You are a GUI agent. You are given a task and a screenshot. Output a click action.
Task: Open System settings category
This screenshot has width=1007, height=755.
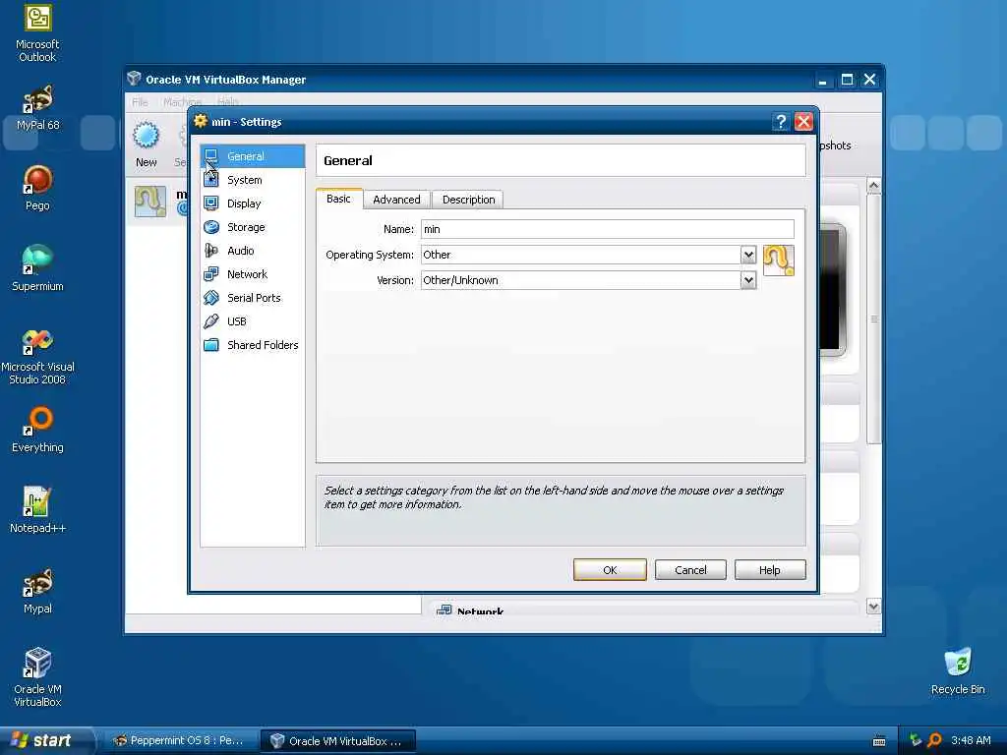pos(253,180)
